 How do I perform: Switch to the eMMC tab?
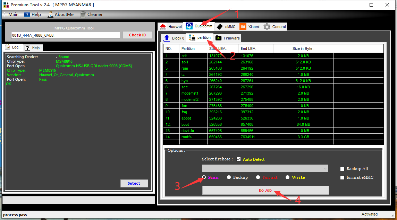point(226,27)
